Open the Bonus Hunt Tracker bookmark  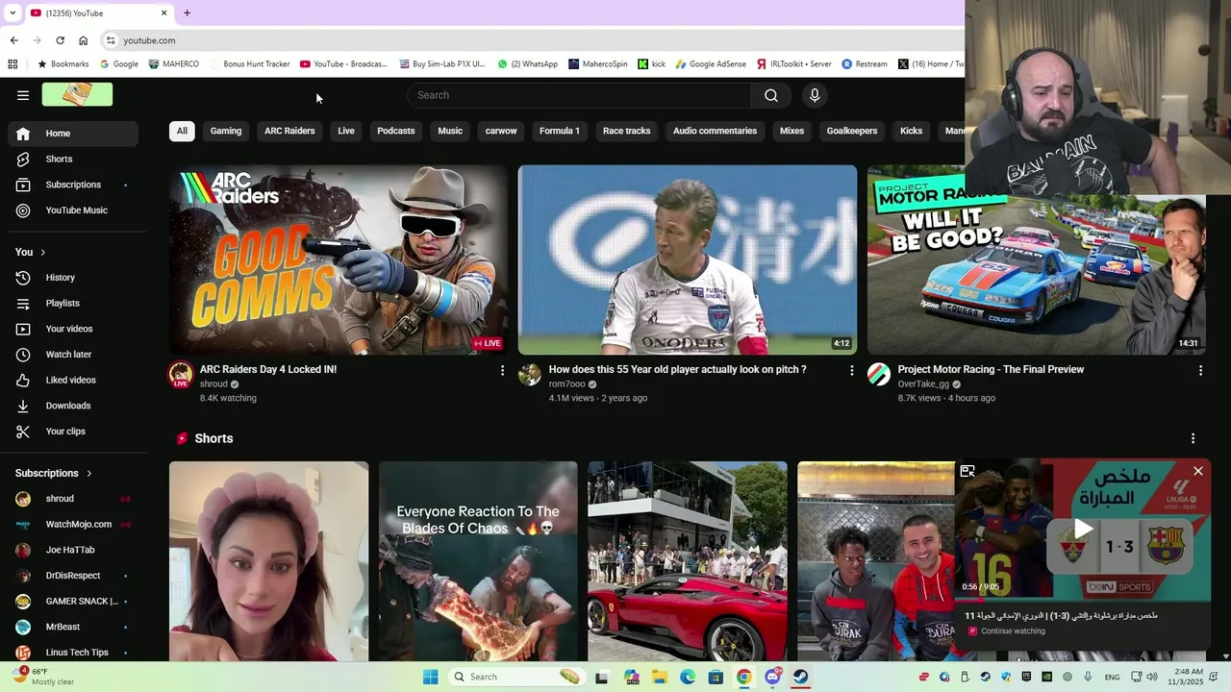(x=249, y=64)
